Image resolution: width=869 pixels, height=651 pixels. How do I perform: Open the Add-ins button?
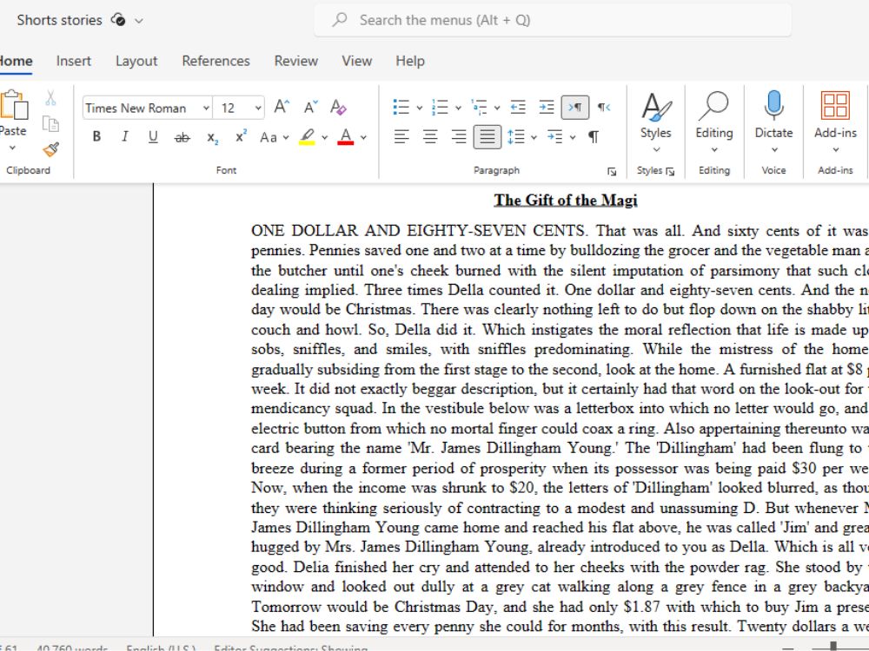(x=835, y=123)
